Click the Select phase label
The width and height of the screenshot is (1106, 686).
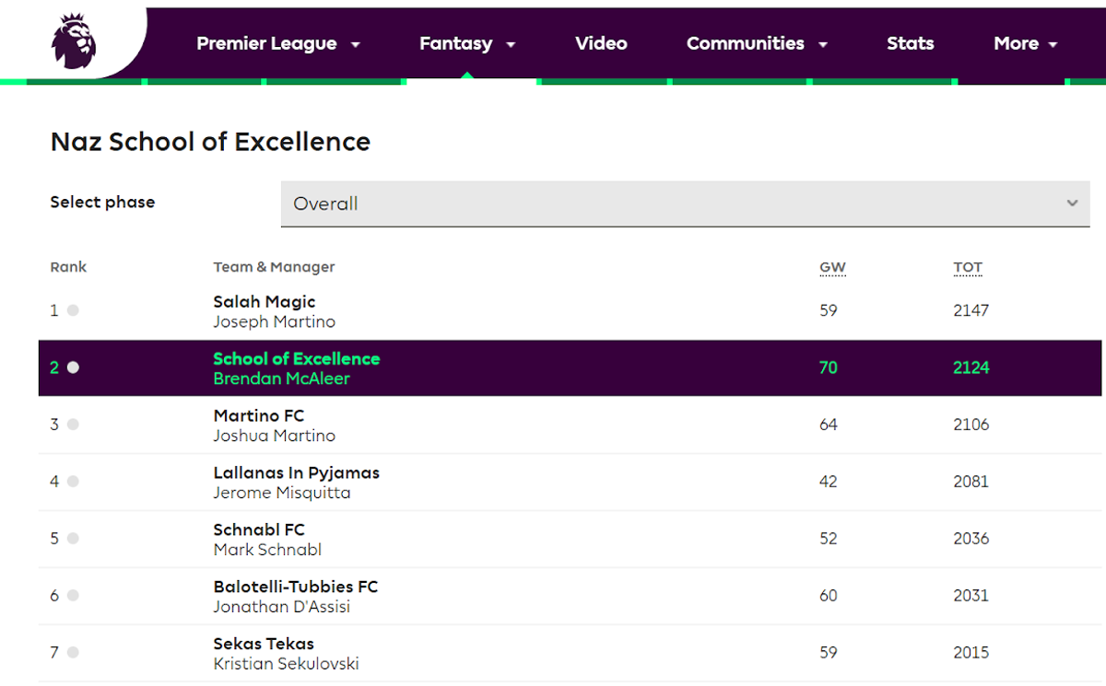pyautogui.click(x=102, y=203)
